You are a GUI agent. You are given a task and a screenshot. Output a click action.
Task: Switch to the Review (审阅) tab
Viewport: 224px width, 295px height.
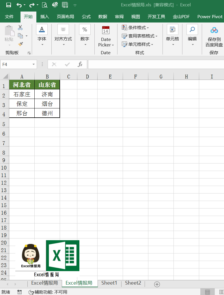click(119, 16)
